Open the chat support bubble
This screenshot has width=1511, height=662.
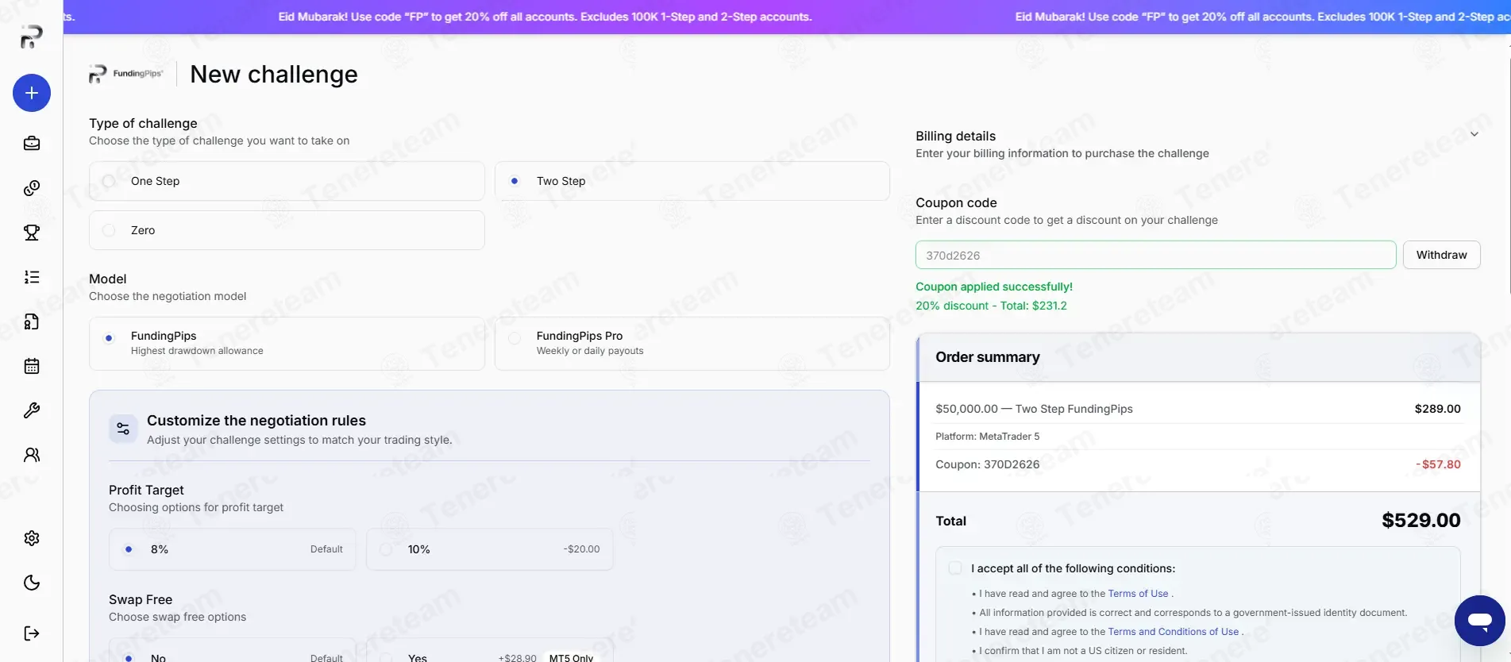[1480, 621]
